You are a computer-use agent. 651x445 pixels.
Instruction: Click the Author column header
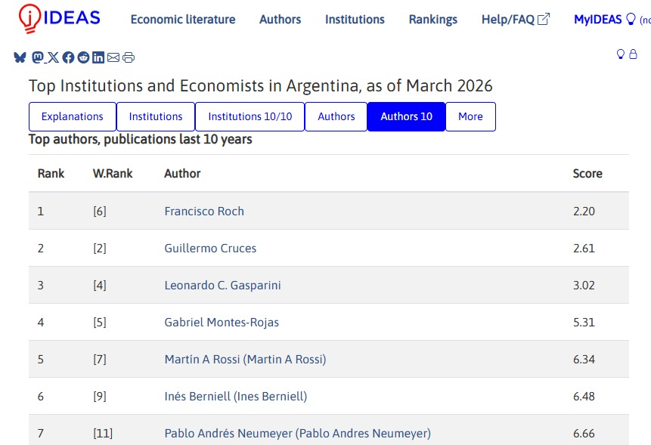pyautogui.click(x=182, y=173)
